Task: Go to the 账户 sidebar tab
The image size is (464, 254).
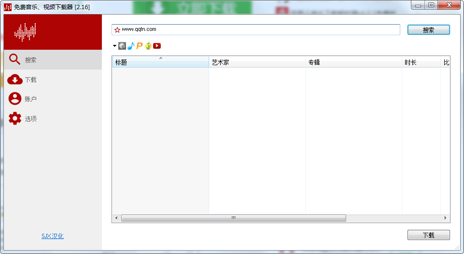Action: click(53, 99)
